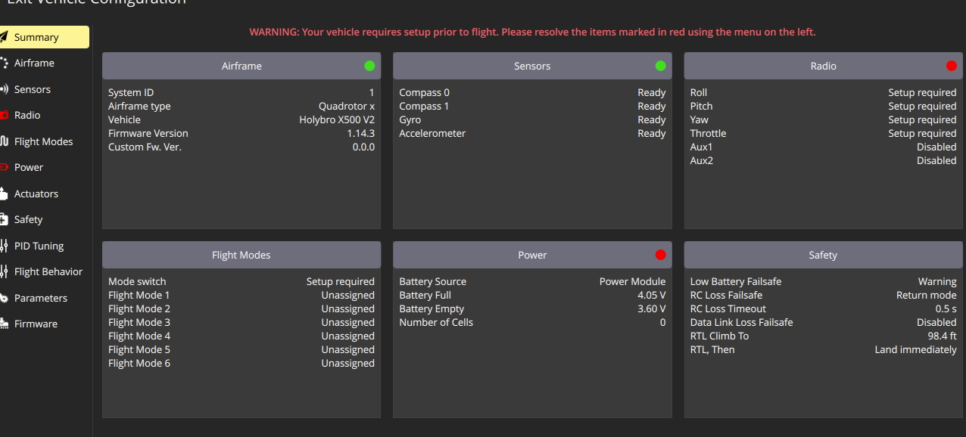Viewport: 966px width, 437px height.
Task: Click the Safety icon in sidebar
Action: point(4,219)
